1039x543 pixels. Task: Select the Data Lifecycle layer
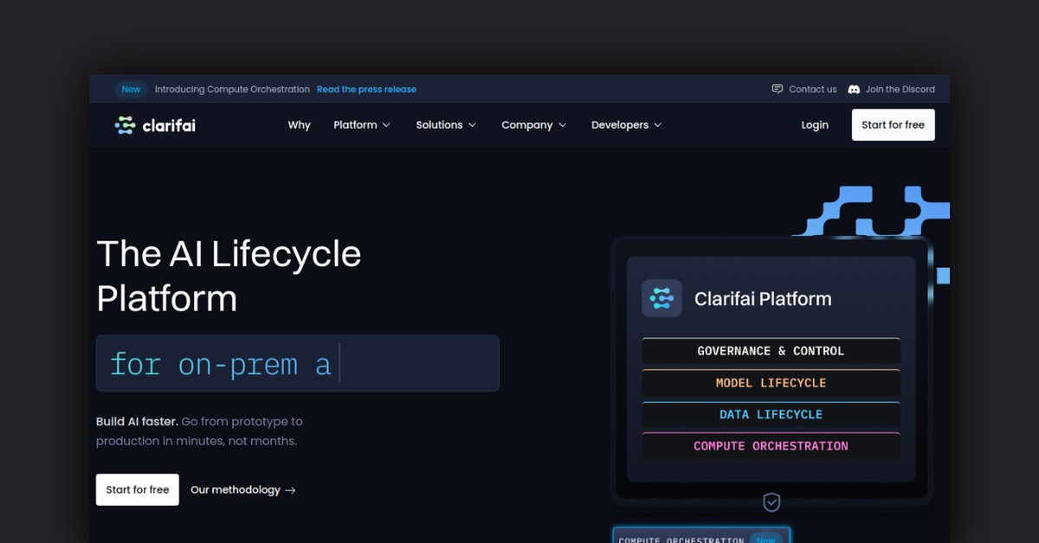click(x=771, y=415)
